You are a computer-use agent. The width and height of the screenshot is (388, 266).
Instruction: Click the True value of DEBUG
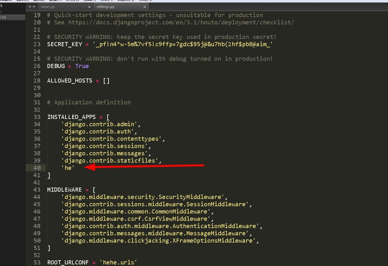pos(82,66)
